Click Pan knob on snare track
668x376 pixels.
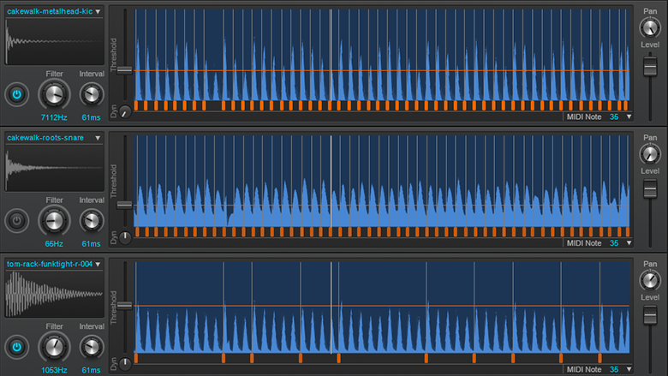point(650,154)
